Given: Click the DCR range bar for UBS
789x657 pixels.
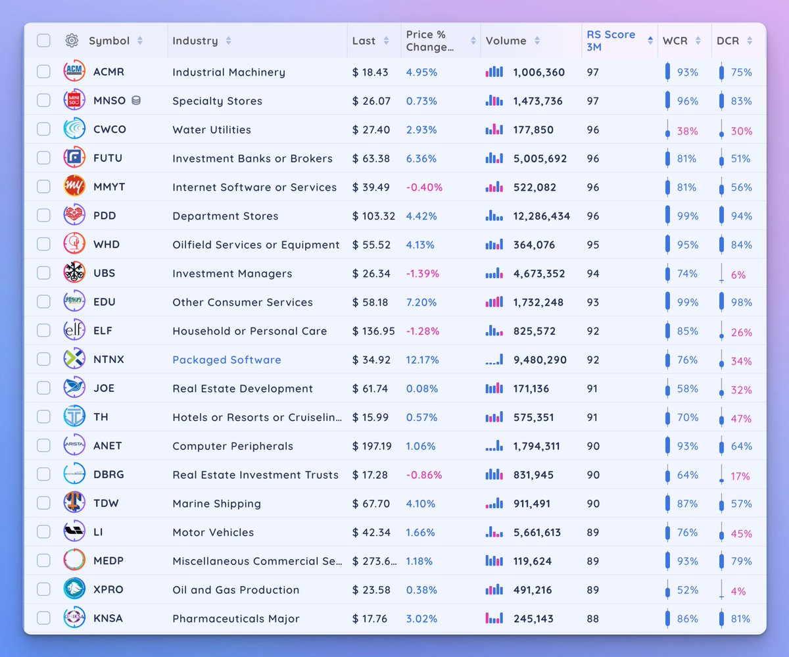Looking at the screenshot, I should coord(721,273).
